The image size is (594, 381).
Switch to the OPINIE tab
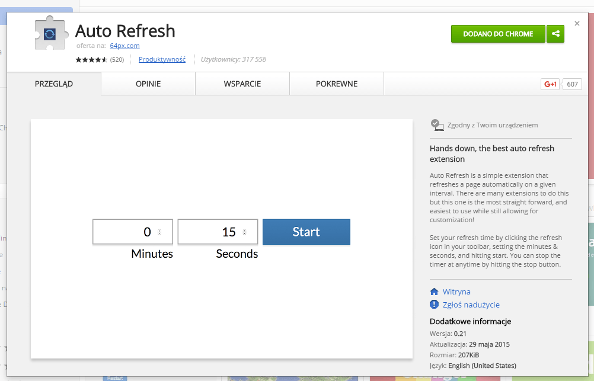148,84
